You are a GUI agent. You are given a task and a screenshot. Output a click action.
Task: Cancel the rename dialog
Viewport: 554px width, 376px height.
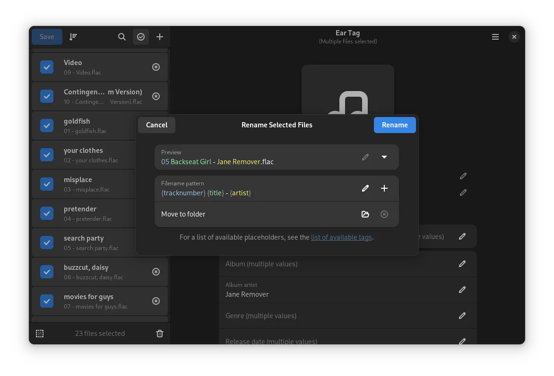pos(156,125)
